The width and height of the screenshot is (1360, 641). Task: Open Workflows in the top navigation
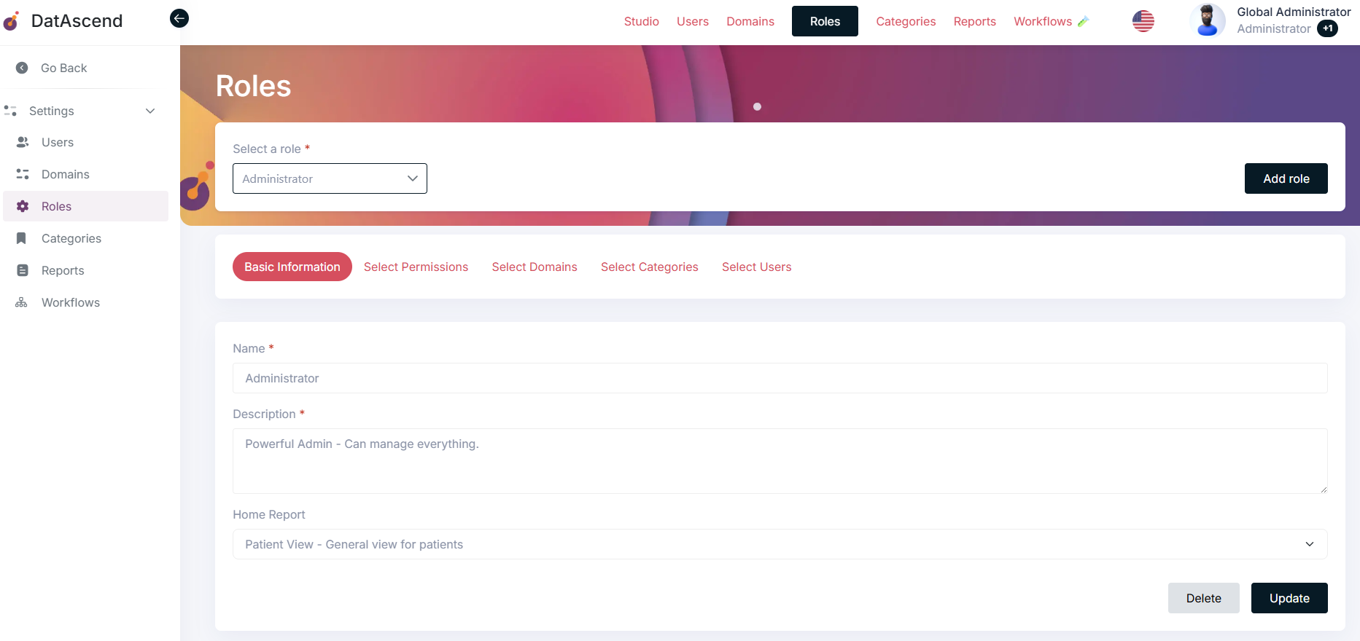pos(1043,21)
